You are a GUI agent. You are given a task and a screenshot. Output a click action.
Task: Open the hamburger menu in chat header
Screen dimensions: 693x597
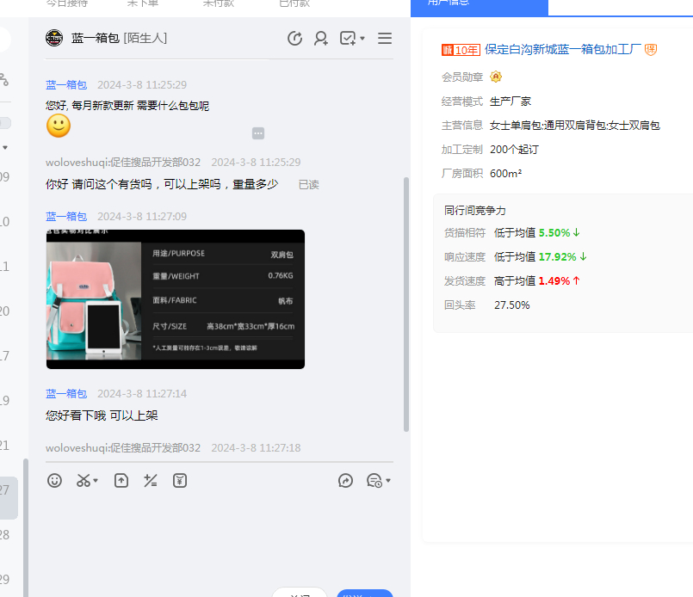tap(385, 39)
